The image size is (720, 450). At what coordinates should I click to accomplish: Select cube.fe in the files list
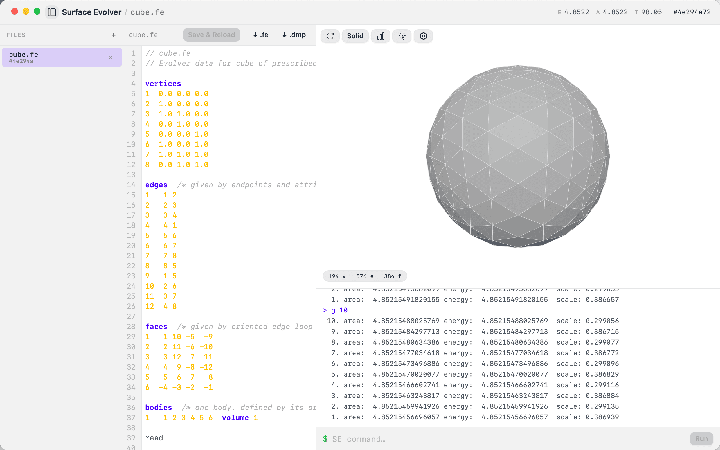62,57
